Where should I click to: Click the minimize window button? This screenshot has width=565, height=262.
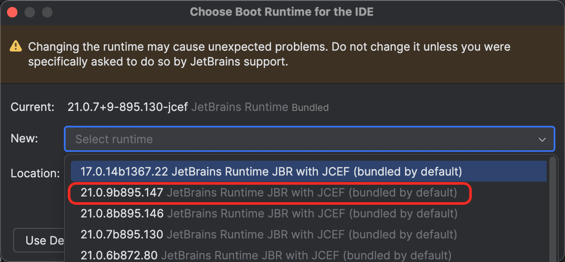point(29,12)
